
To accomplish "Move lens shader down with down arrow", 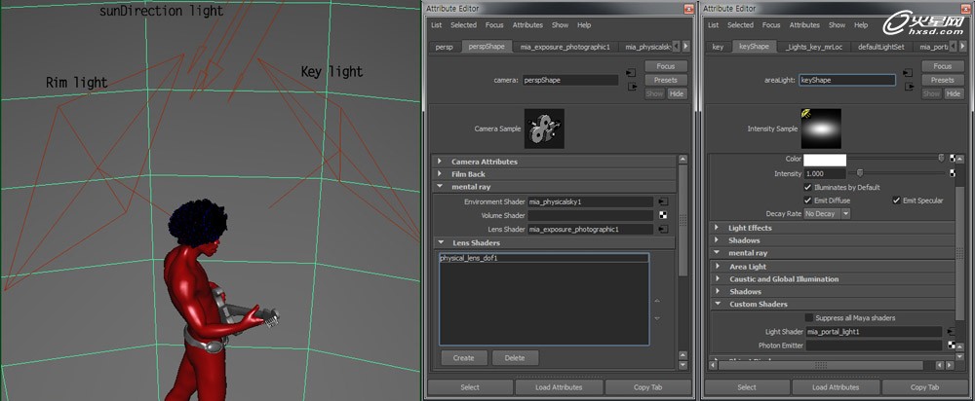I will tap(657, 318).
